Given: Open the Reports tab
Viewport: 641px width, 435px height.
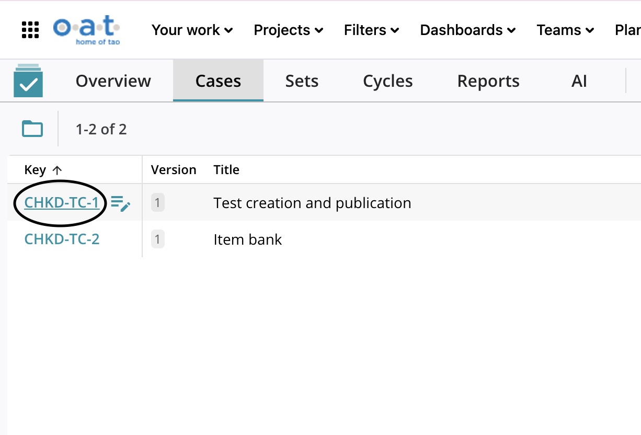Looking at the screenshot, I should pos(488,81).
